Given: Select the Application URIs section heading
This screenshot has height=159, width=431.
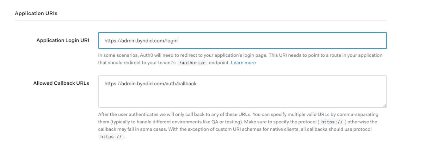Looking at the screenshot, I should pos(36,13).
